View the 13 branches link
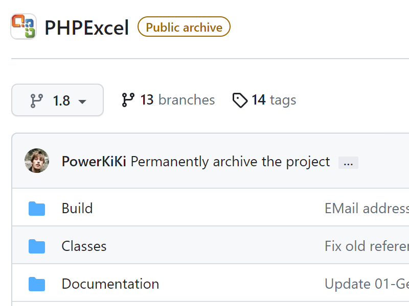409x306 pixels. click(168, 100)
